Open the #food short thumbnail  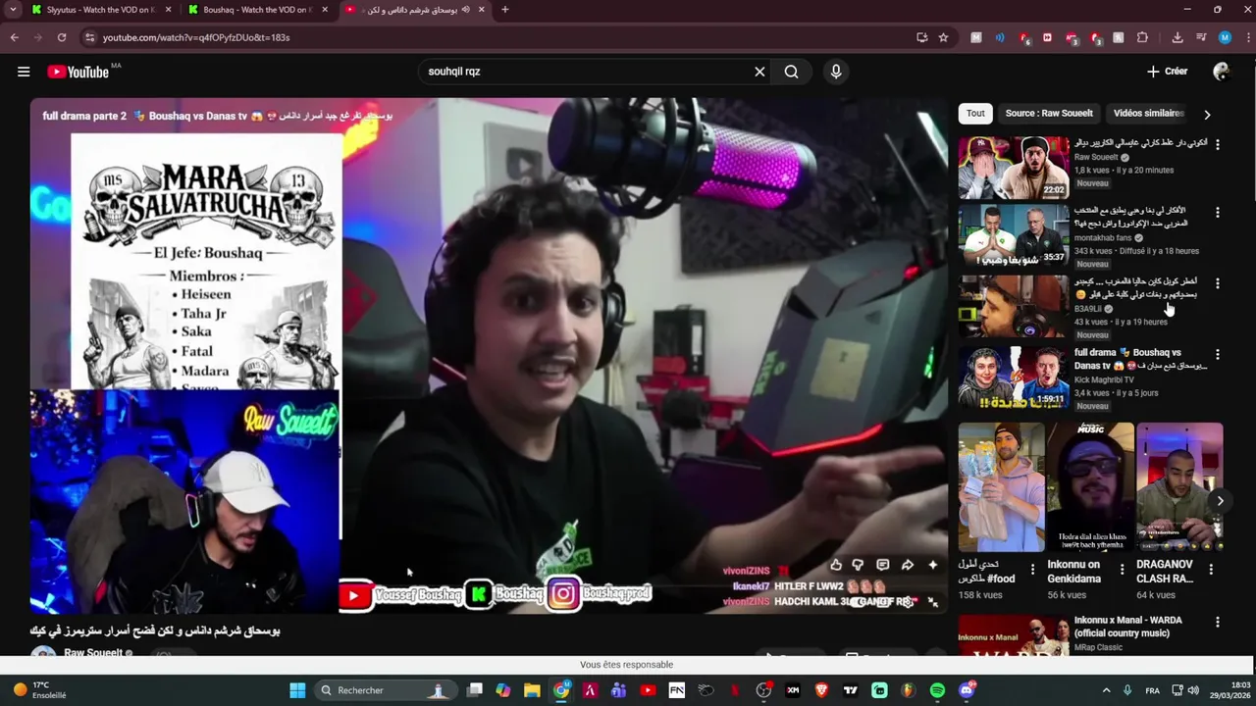tap(1002, 487)
